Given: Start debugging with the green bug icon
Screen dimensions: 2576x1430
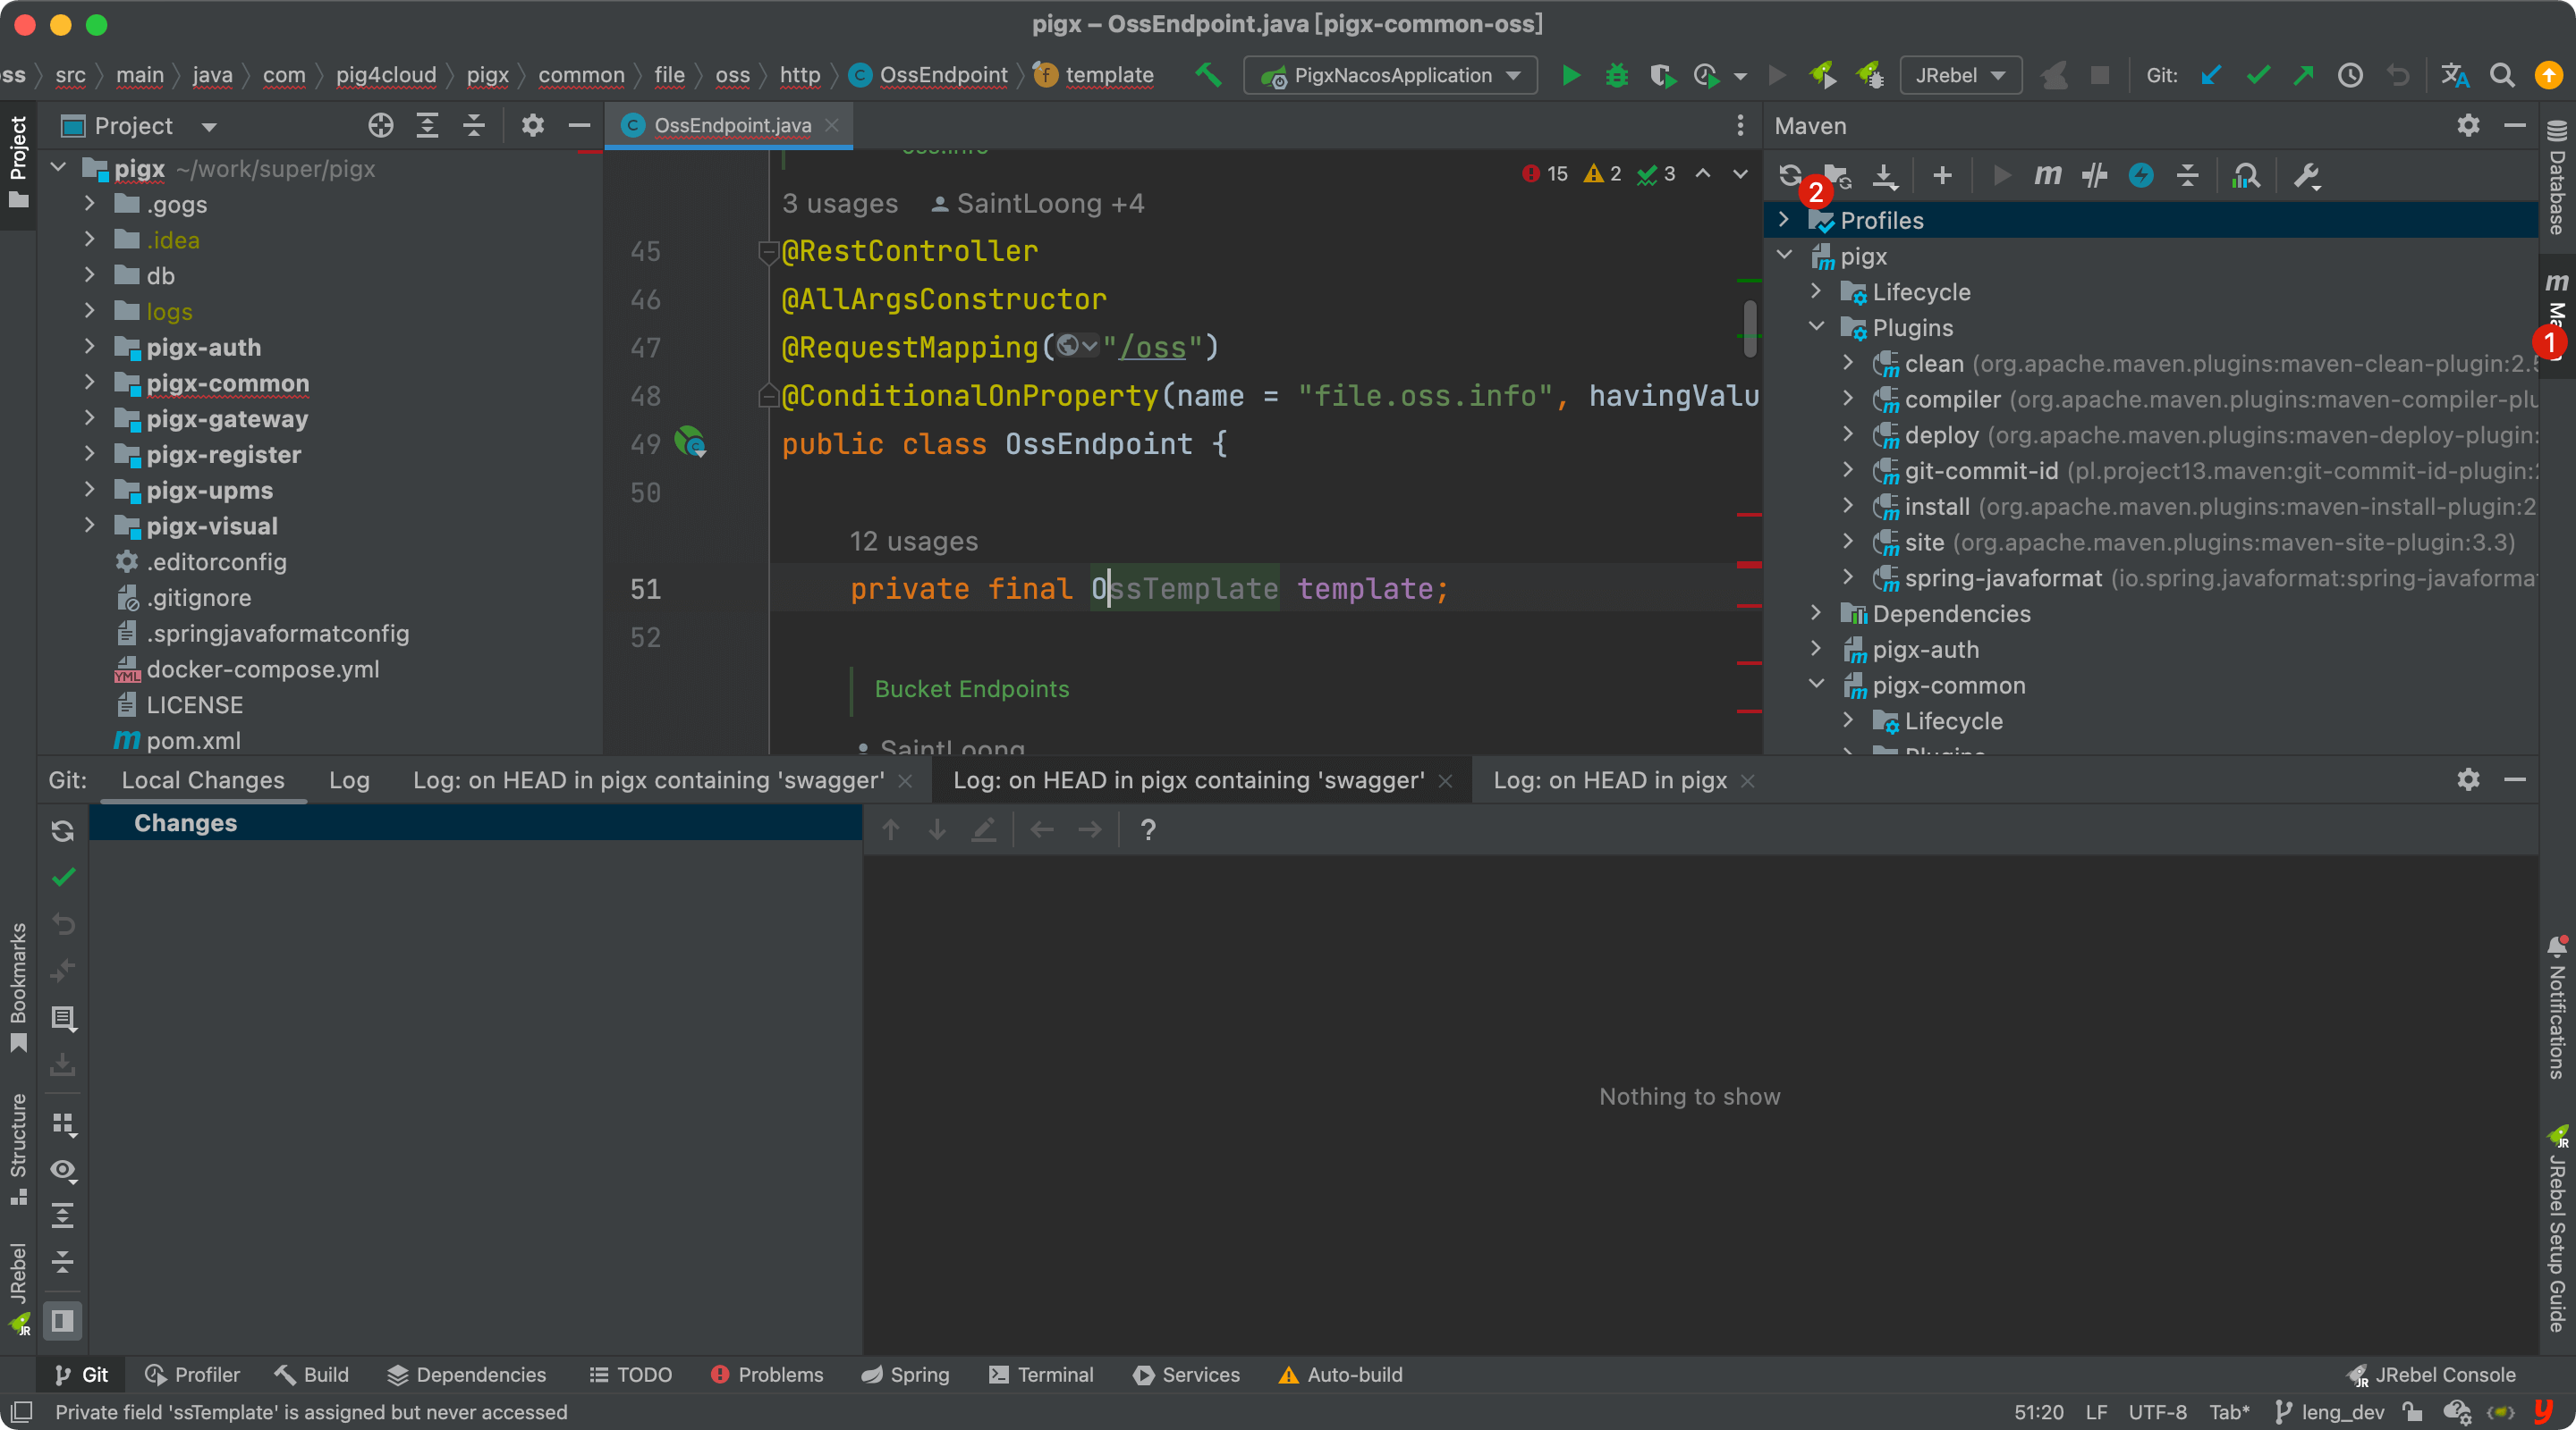Looking at the screenshot, I should tap(1616, 75).
